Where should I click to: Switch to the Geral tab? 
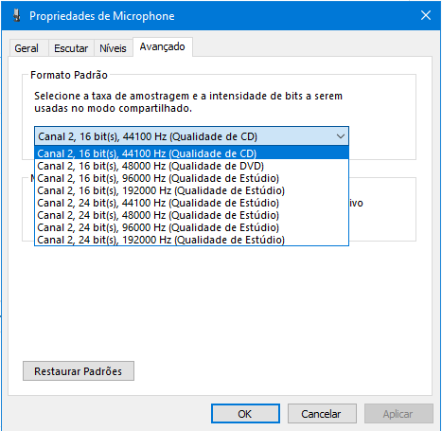tap(27, 48)
